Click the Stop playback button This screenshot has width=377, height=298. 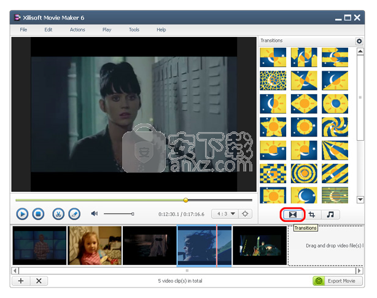[38, 214]
